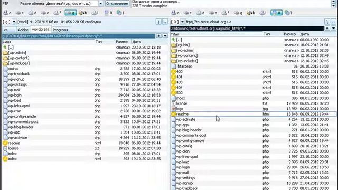This screenshot has height=190, width=338.
Task: Select drive c in left panel drive bar
Action: [x=20, y=13]
